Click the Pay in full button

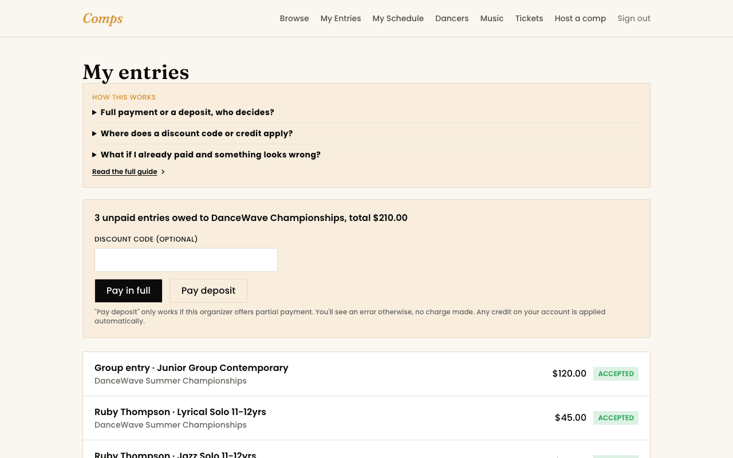128,291
